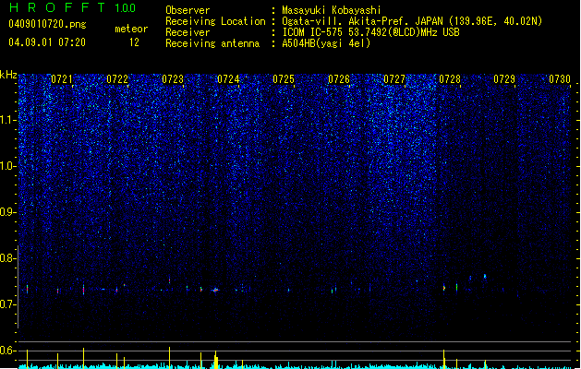This screenshot has height=369, width=581.
Task: Click the 0723 time marker
Action: 173,79
